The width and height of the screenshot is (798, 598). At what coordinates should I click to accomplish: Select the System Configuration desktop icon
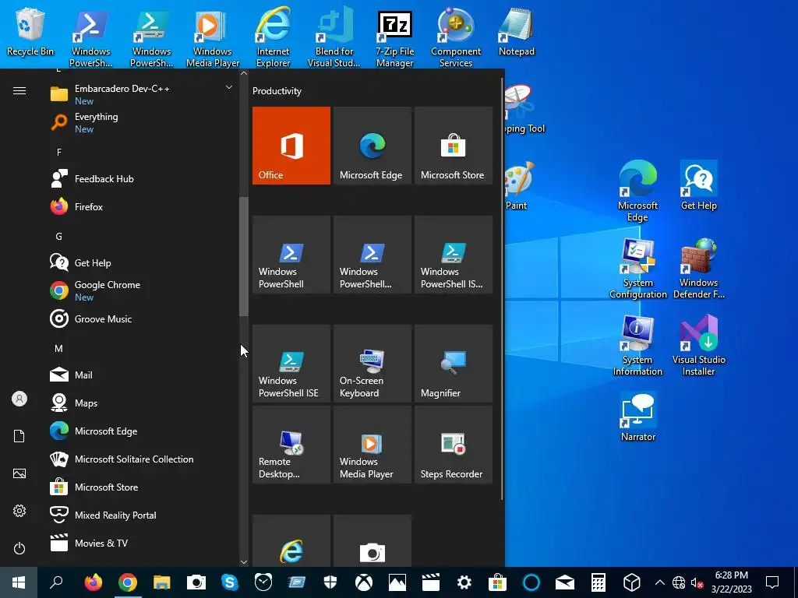pos(637,269)
